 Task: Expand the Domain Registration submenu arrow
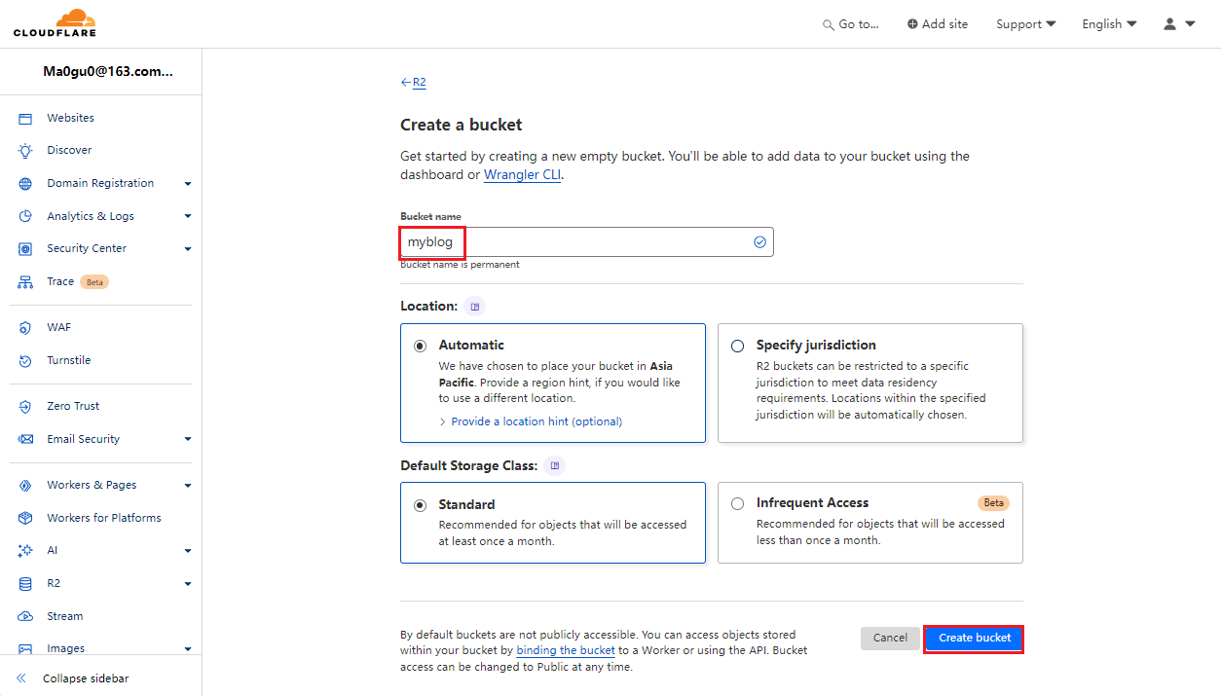click(188, 184)
